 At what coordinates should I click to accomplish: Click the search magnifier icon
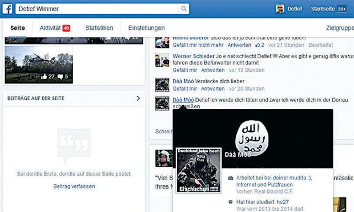[184, 9]
